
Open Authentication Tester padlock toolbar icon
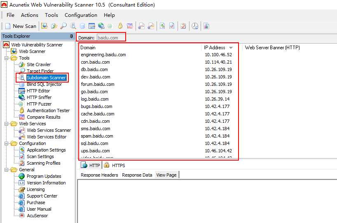[120, 26]
